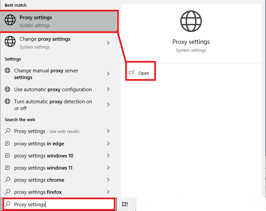The height and width of the screenshot is (211, 266).
Task: Expand chevron for Use automatic proxy configuration
Action: [x=108, y=90]
